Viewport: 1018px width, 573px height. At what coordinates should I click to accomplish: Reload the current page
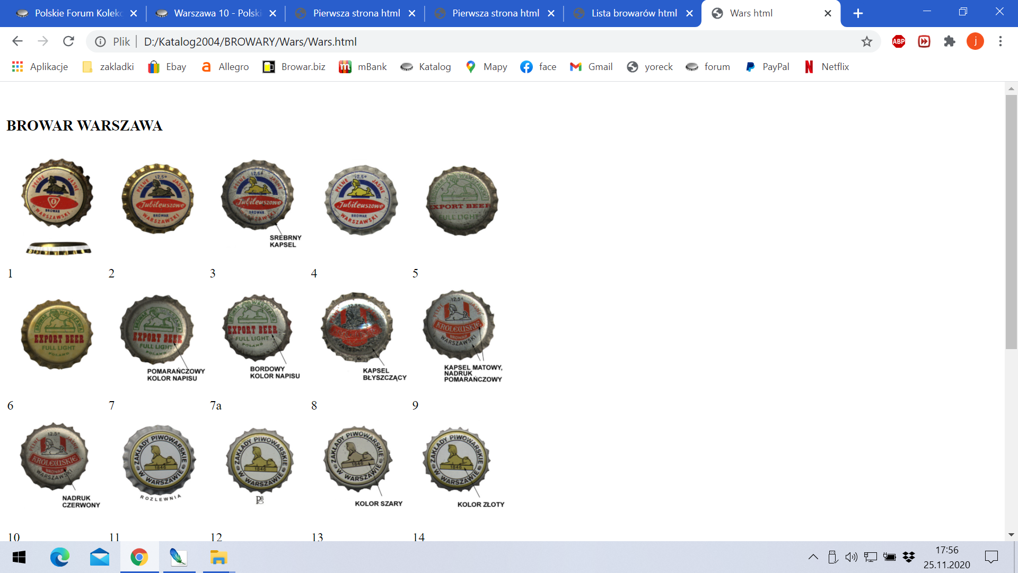point(68,41)
